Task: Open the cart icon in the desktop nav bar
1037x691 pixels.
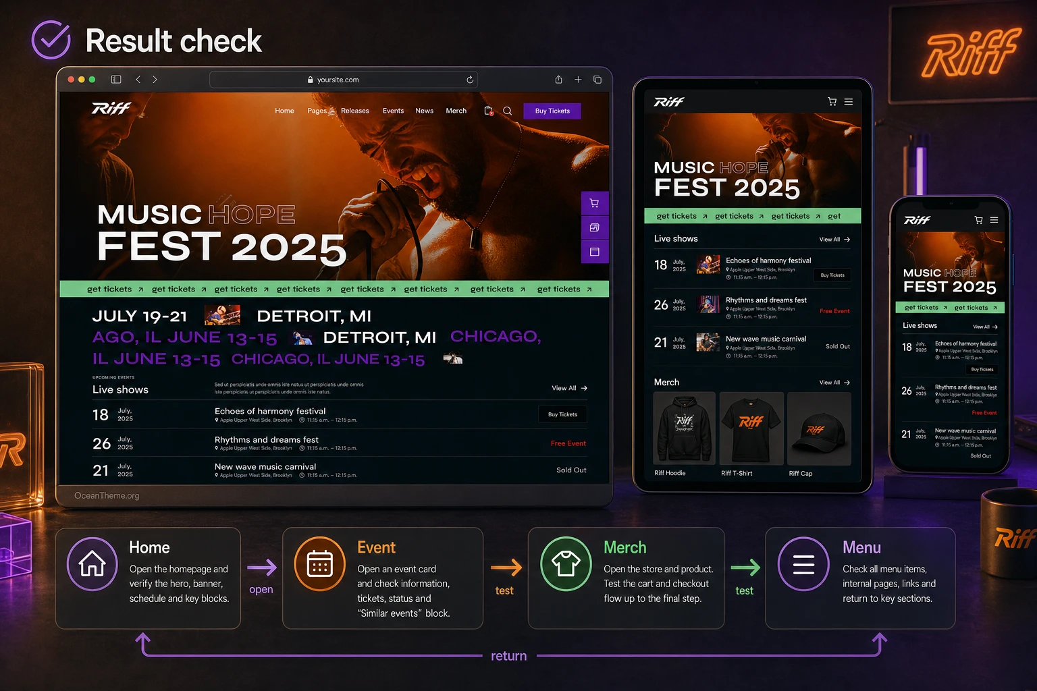Action: pos(489,111)
